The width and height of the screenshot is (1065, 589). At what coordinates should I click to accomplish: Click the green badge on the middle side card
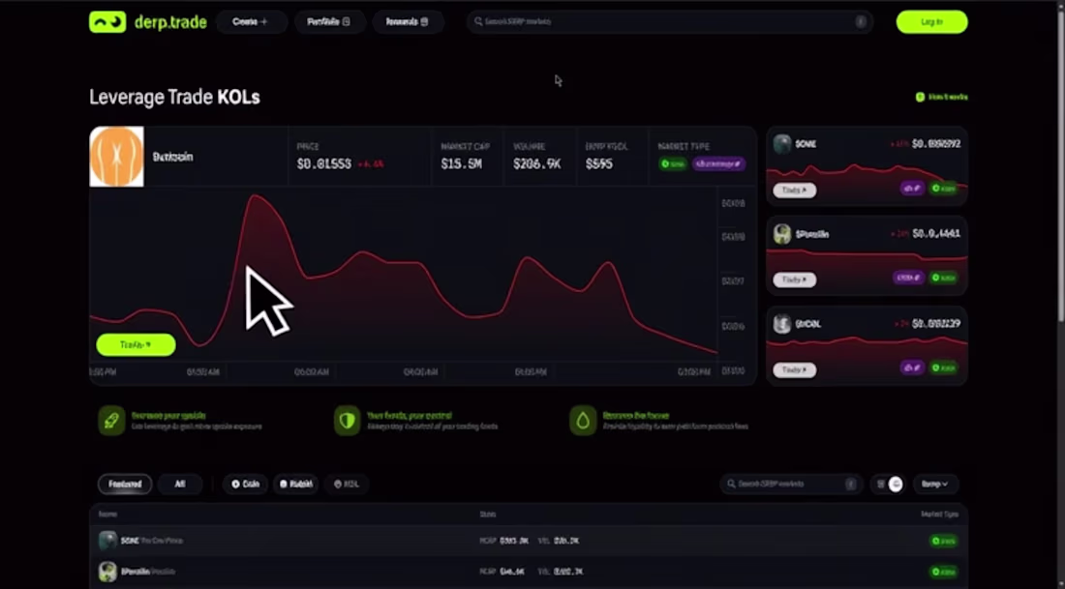pos(944,278)
